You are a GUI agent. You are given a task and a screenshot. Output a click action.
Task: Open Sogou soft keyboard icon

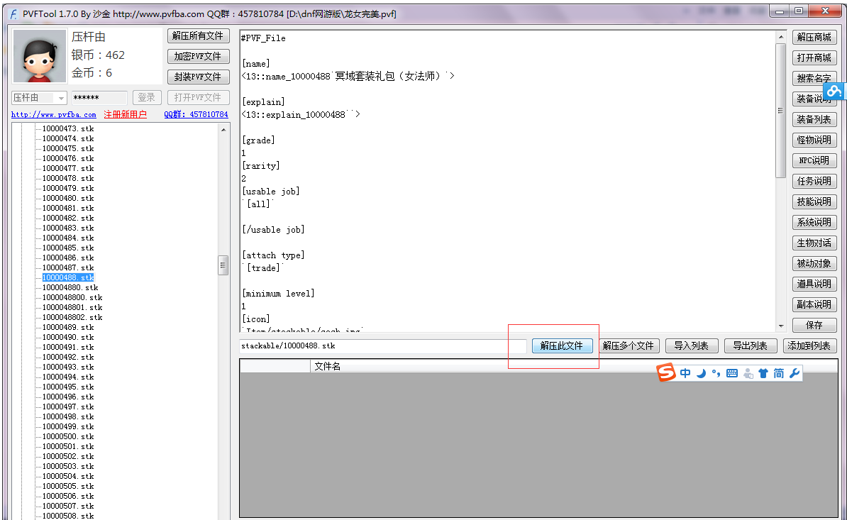[732, 373]
